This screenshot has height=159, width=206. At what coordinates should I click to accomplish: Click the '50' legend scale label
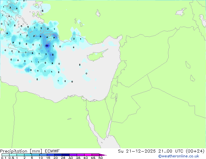(100, 158)
